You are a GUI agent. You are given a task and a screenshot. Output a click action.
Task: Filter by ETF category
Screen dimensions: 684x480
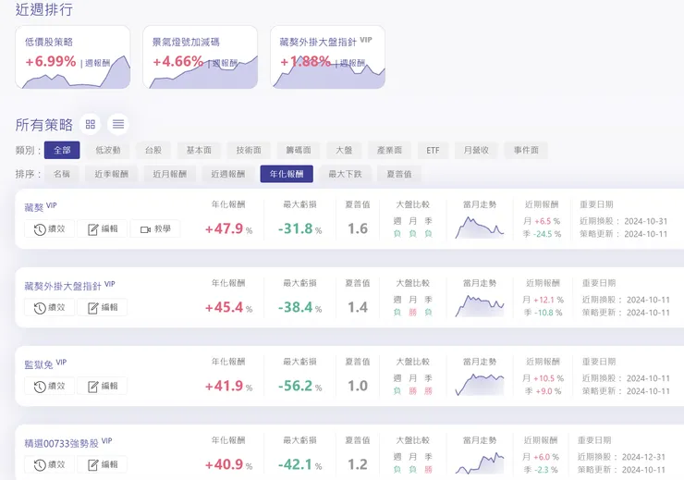tap(433, 150)
